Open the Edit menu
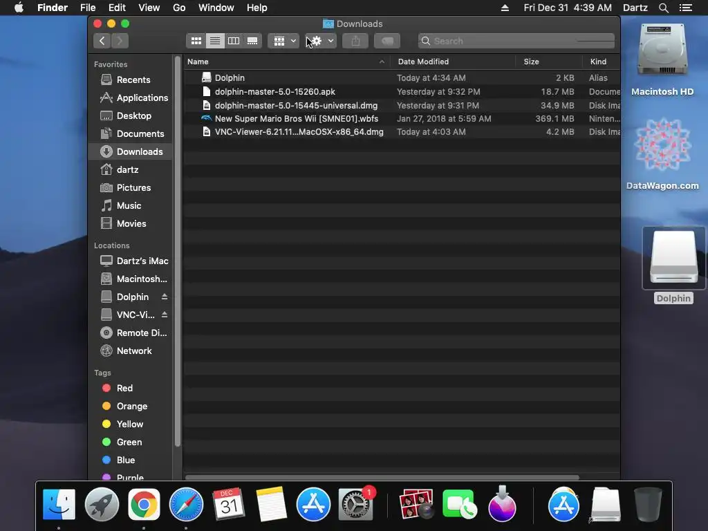The height and width of the screenshot is (531, 708). 117,8
